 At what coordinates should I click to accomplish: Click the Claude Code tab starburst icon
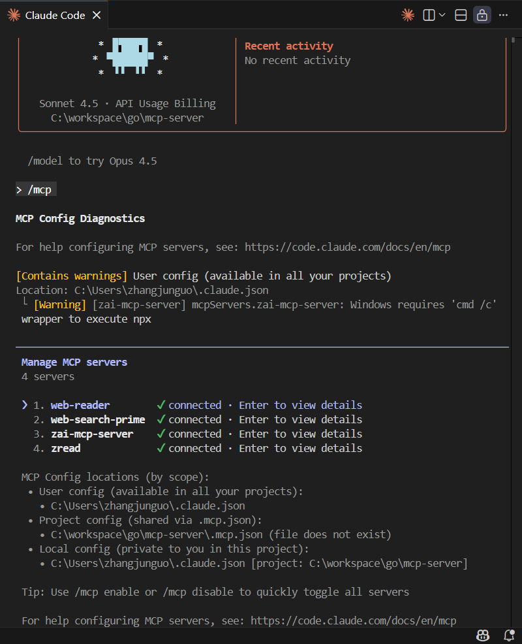pos(14,15)
